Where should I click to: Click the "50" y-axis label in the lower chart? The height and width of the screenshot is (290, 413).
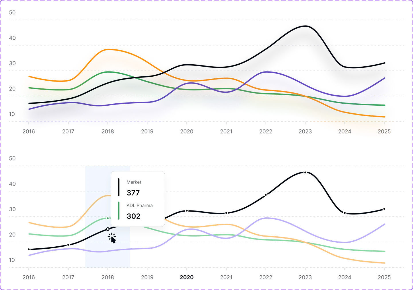point(12,158)
